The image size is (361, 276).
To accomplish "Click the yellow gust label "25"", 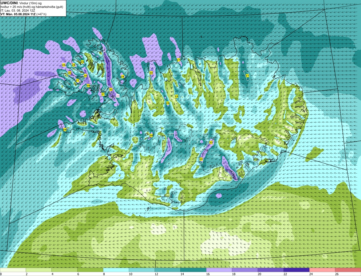I will (64, 65).
